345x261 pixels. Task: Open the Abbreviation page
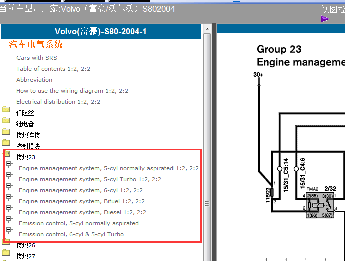34,80
